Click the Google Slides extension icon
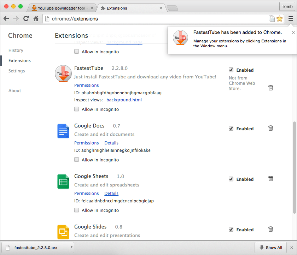This screenshot has width=297, height=255. pyautogui.click(x=63, y=232)
